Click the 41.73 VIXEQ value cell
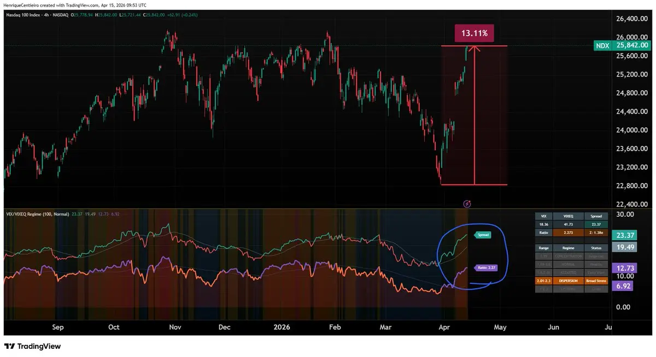The width and height of the screenshot is (656, 357). click(569, 224)
